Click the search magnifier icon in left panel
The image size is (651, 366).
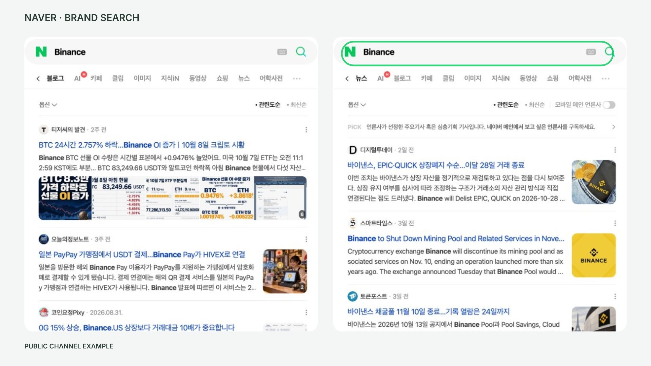(301, 52)
